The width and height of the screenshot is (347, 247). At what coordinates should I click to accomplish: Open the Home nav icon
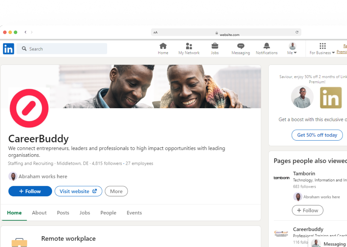(163, 46)
